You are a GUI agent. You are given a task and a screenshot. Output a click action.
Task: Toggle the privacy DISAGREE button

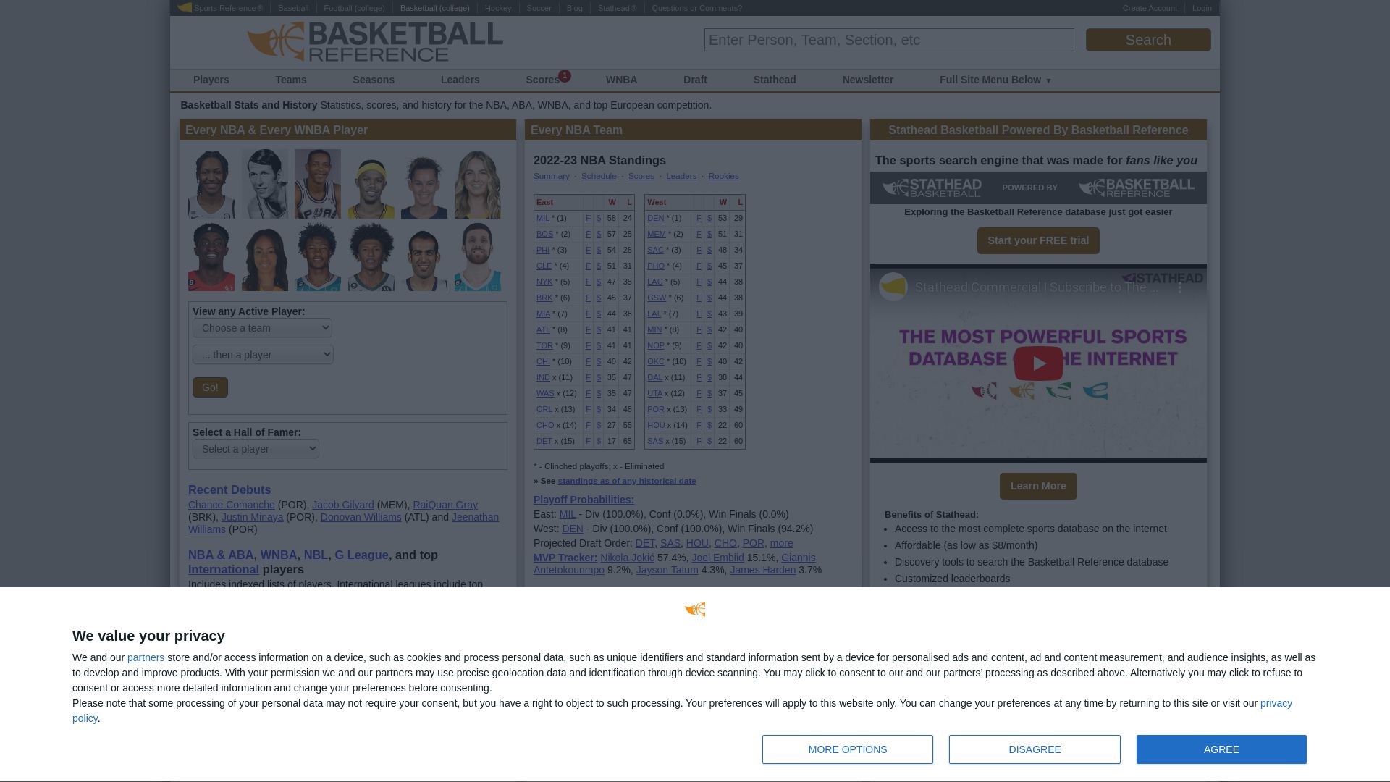tap(1034, 749)
